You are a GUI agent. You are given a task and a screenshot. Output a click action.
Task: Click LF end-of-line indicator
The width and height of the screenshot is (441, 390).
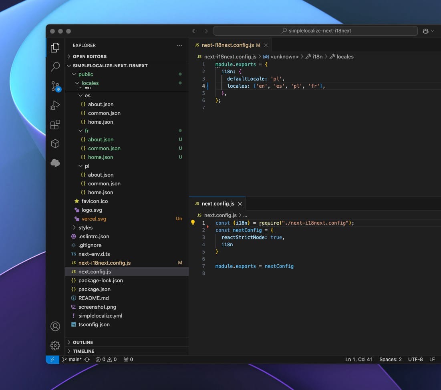click(x=432, y=359)
